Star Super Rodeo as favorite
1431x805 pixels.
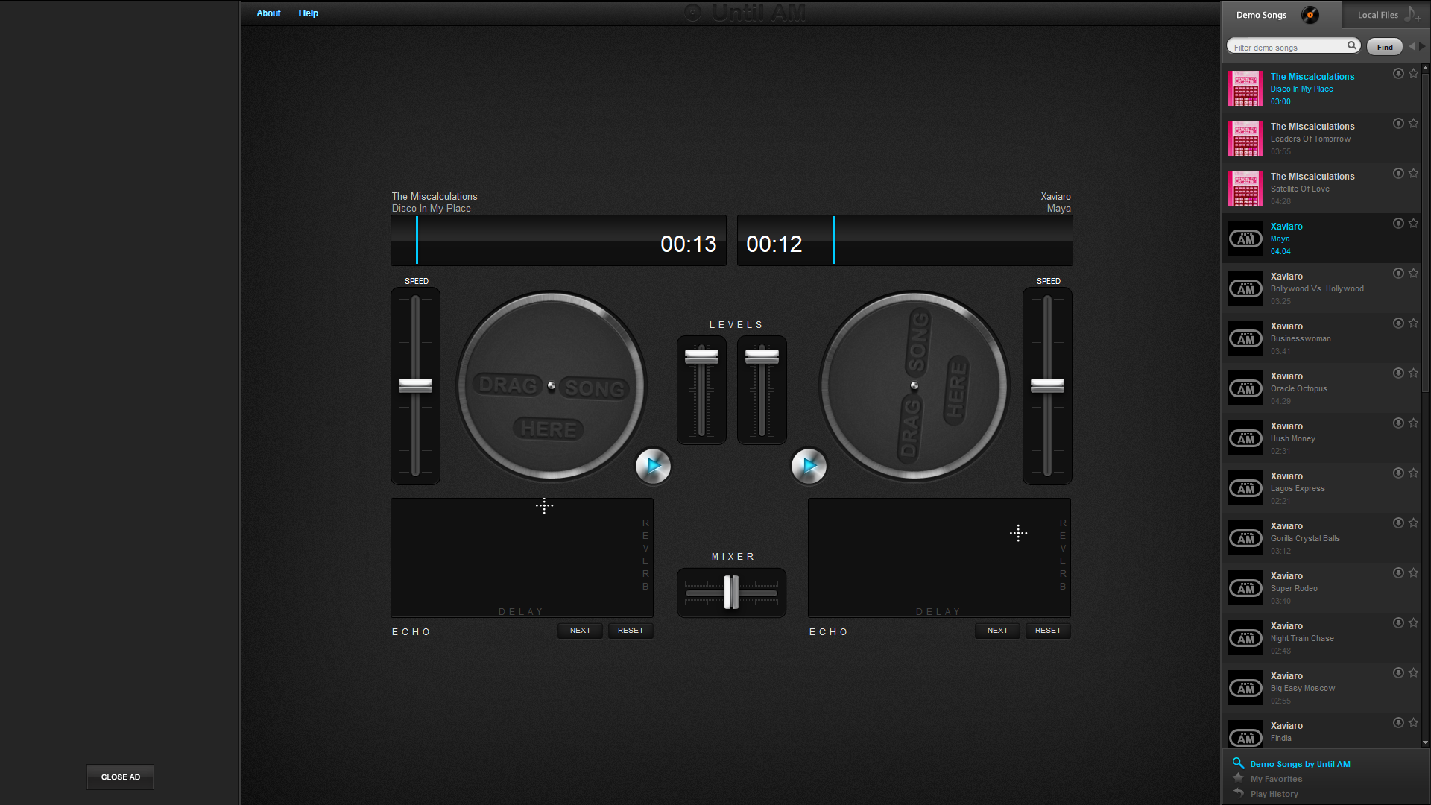click(1413, 573)
